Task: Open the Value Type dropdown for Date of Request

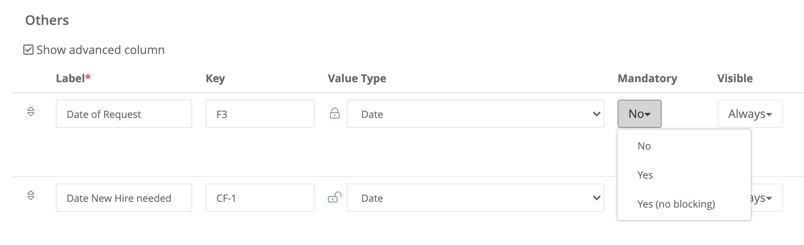Action: pos(475,114)
